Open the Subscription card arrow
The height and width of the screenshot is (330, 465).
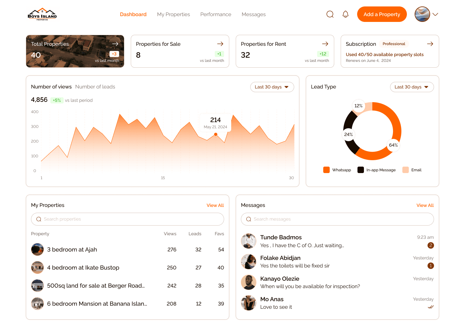pos(430,44)
